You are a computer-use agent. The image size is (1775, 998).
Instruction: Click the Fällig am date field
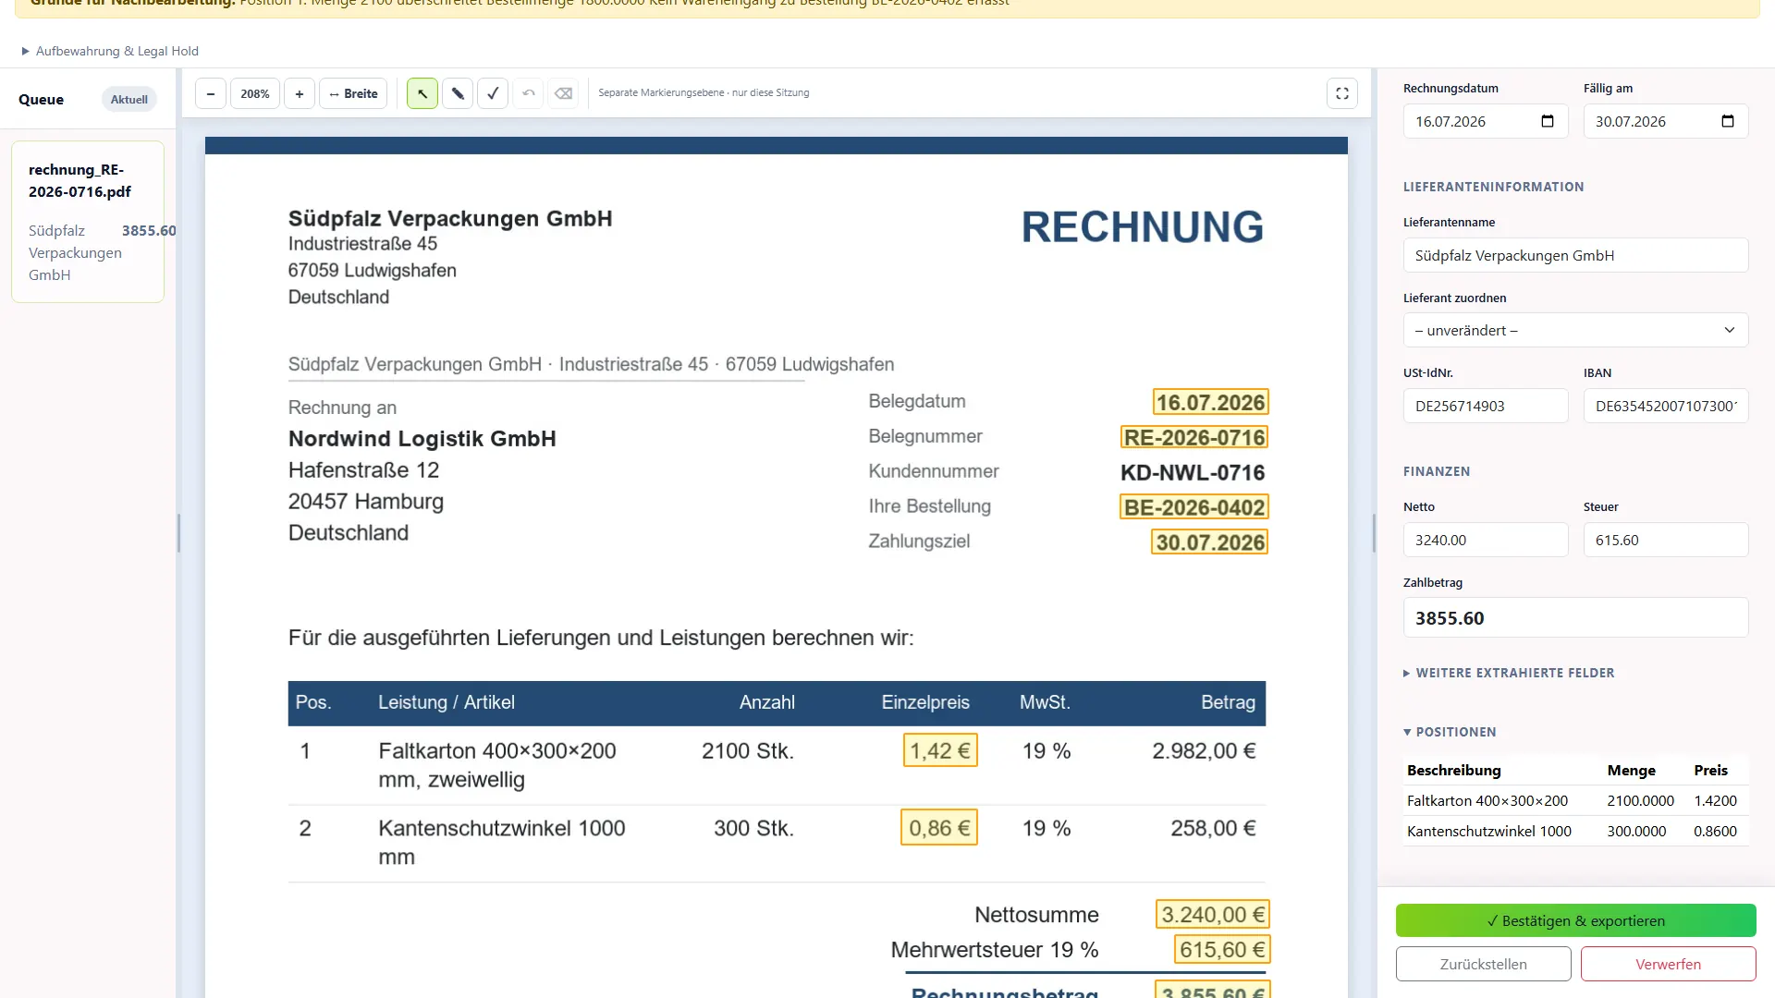[x=1666, y=121]
